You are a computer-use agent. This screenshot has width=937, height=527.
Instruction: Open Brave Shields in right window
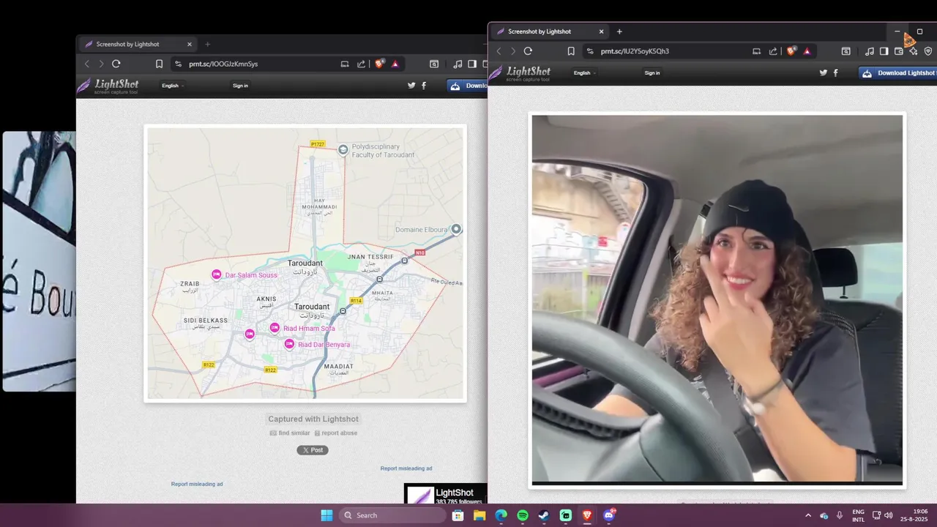click(x=791, y=51)
